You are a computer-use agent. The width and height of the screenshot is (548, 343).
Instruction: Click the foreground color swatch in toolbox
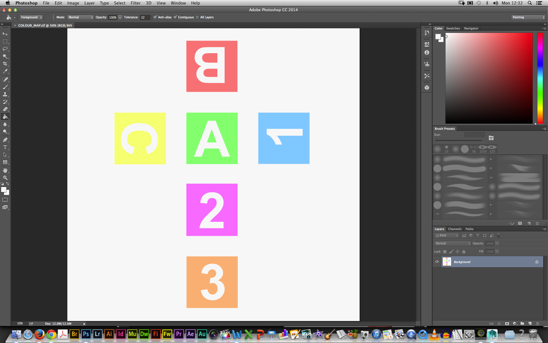[x=3, y=190]
